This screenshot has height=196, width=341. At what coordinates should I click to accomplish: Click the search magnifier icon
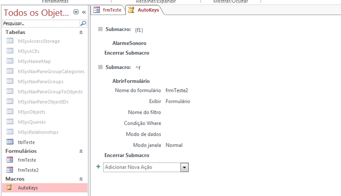[x=83, y=23]
